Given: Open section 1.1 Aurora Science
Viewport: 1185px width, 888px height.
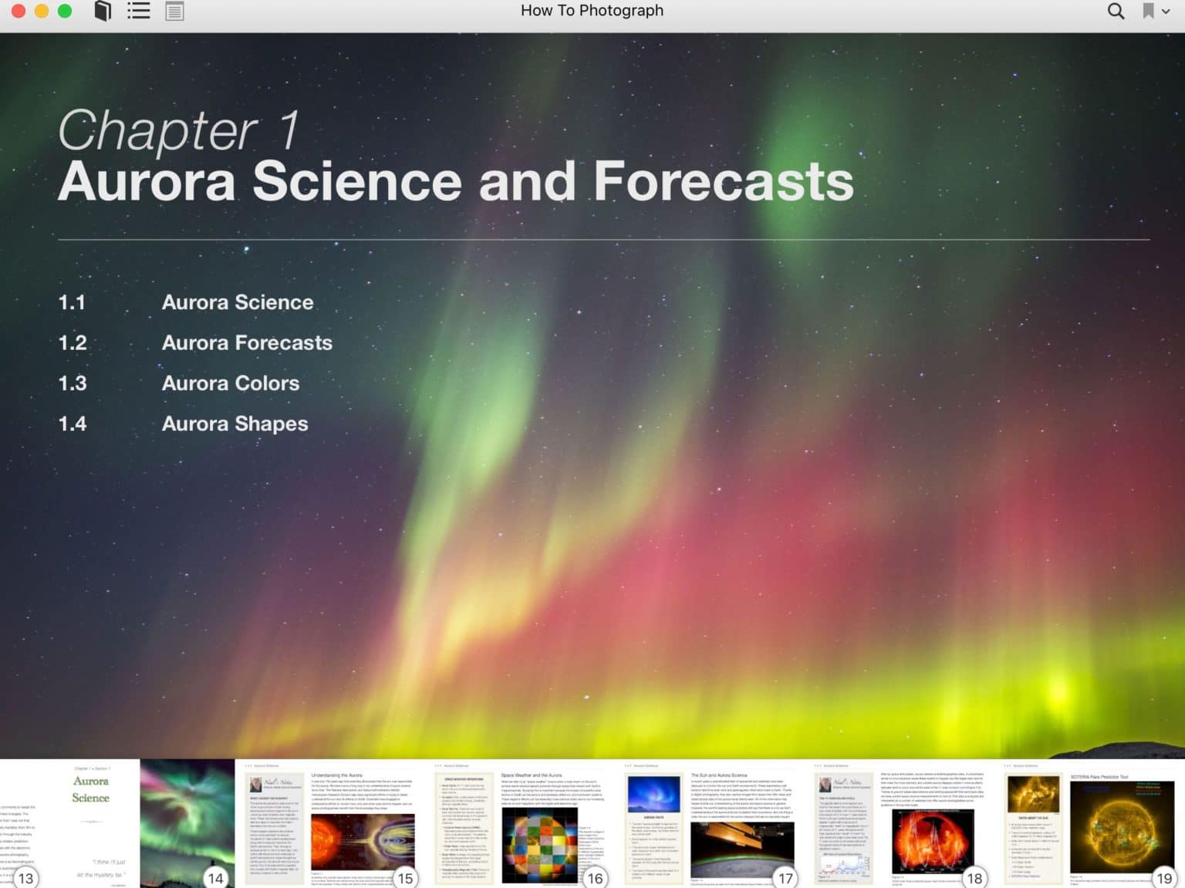Looking at the screenshot, I should tap(237, 302).
